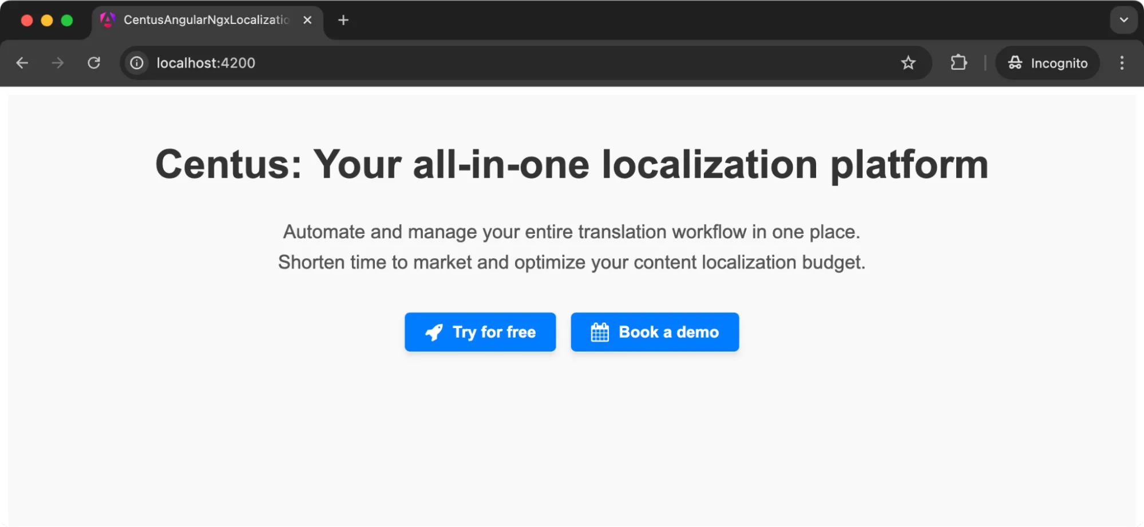Image resolution: width=1144 pixels, height=527 pixels.
Task: Close the CentusAngularNgxLocalization tab
Action: point(307,19)
